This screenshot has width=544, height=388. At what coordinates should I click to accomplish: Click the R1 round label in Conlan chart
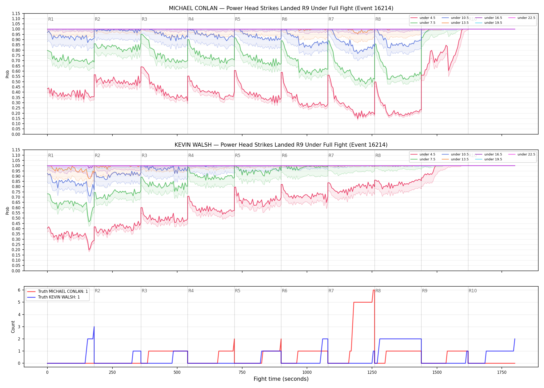[x=51, y=19]
